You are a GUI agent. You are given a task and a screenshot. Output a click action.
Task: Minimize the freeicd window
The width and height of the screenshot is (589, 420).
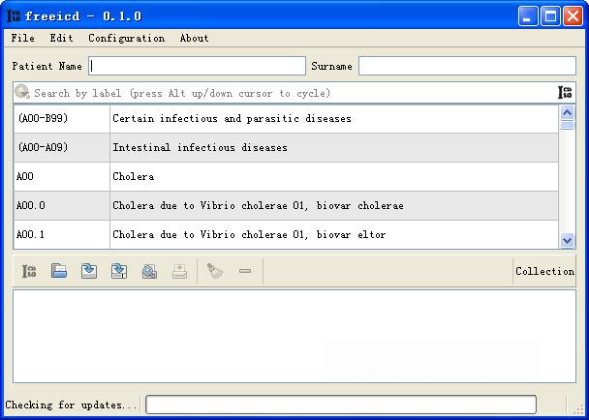[528, 16]
